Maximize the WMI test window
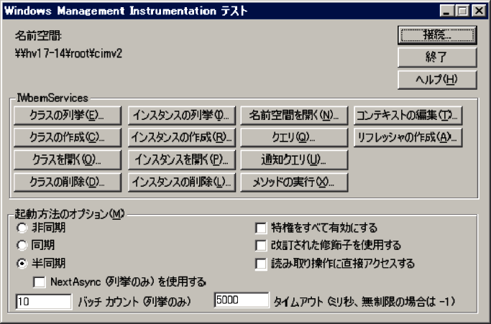 [x=462, y=11]
